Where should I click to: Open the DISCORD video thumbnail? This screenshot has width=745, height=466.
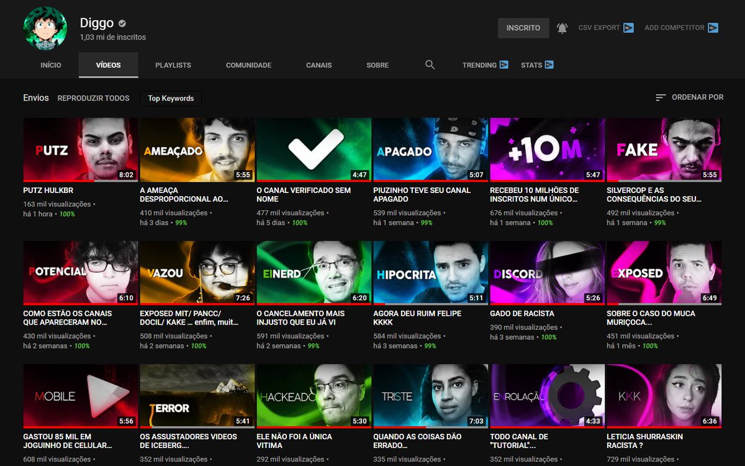click(x=548, y=273)
